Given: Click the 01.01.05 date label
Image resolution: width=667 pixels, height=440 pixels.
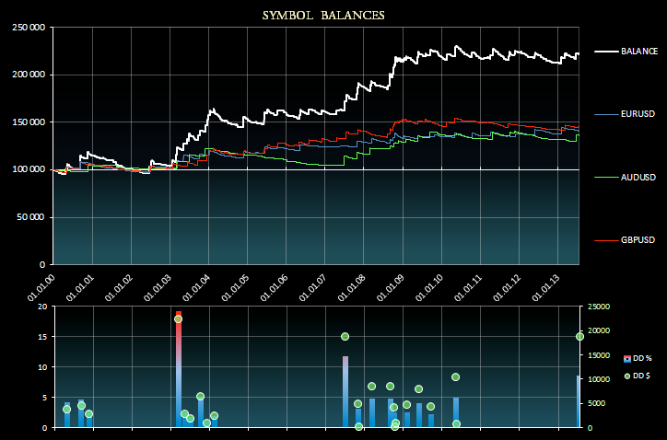Looking at the screenshot, I should [x=235, y=288].
